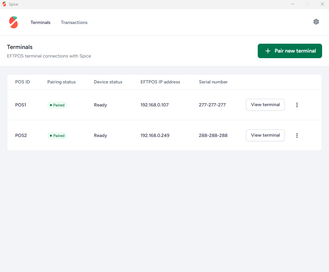Minimize the Spice window
Image resolution: width=329 pixels, height=272 pixels.
click(292, 4)
